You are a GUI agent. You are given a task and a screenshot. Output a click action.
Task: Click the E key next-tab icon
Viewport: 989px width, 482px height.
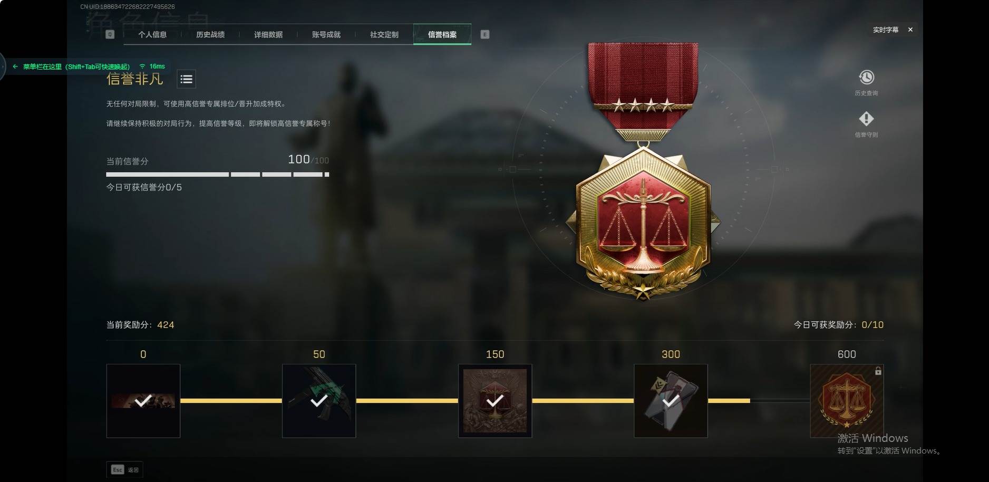point(485,34)
